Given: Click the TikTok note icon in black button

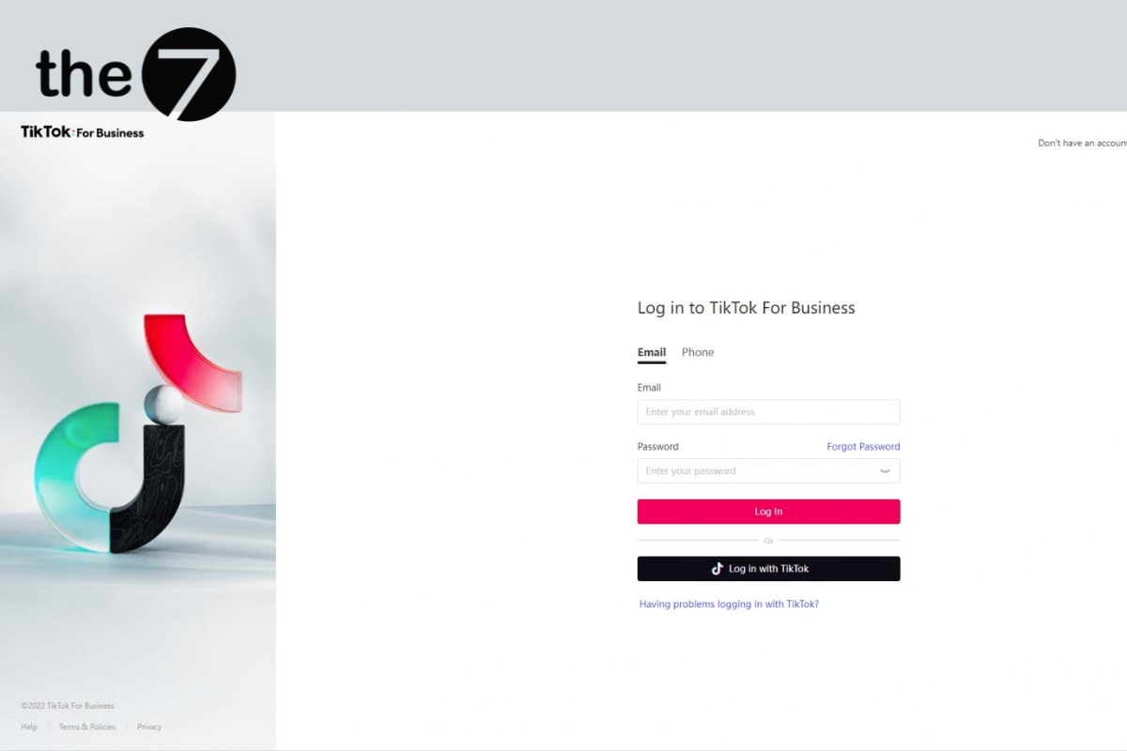Looking at the screenshot, I should tap(718, 569).
